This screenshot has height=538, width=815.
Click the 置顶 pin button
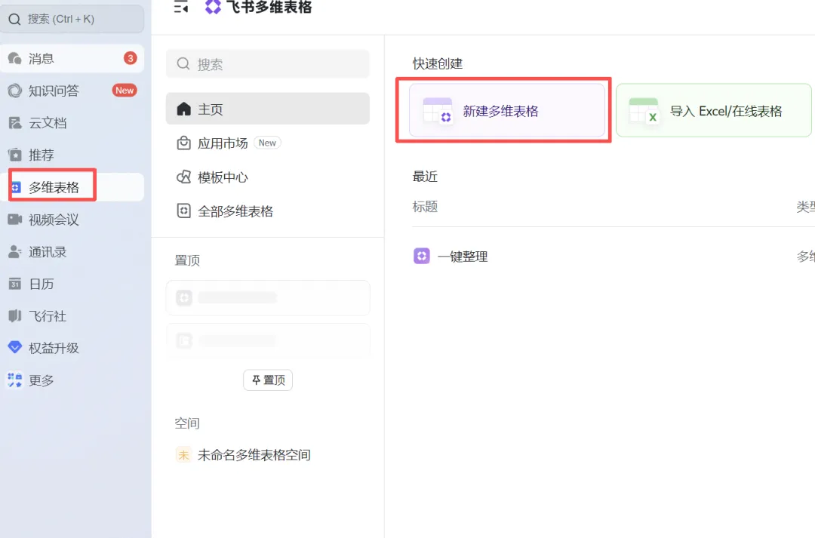point(268,380)
